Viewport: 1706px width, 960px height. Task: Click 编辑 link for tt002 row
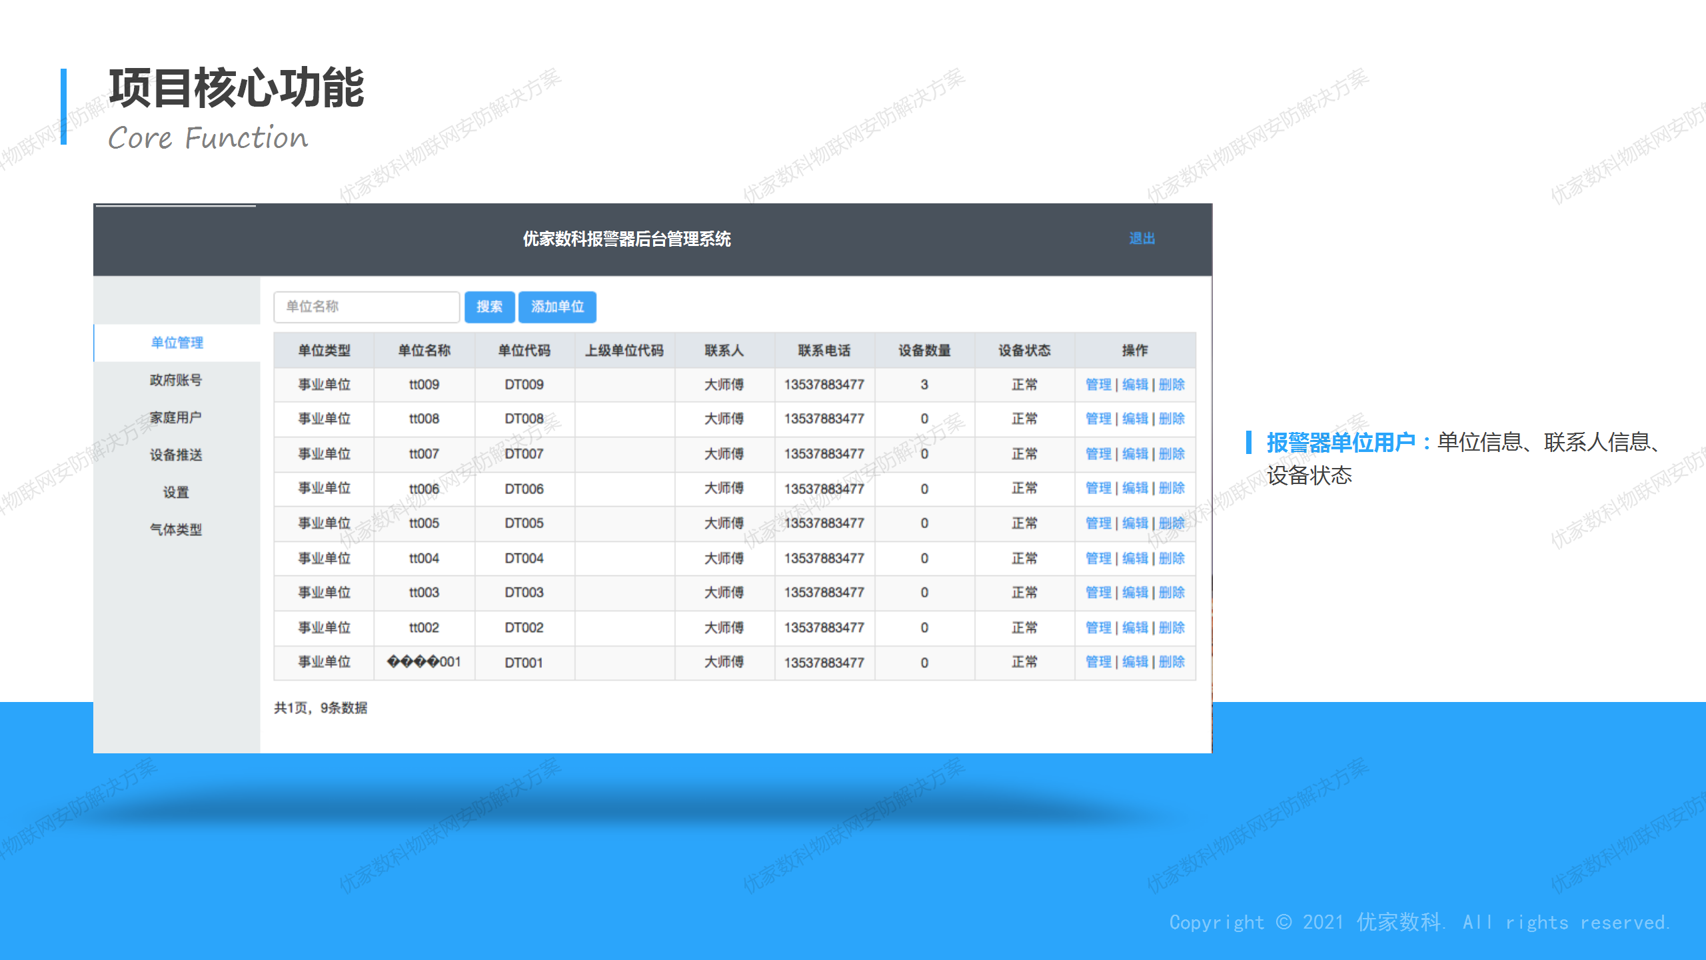click(x=1135, y=627)
